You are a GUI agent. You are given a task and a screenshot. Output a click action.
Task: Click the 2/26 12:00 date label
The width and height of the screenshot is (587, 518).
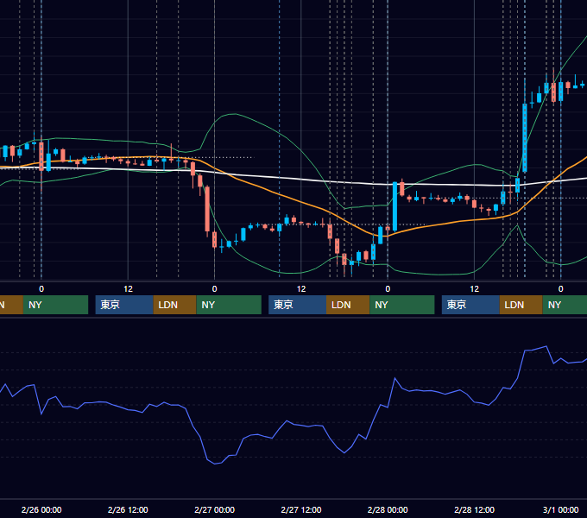pyautogui.click(x=128, y=509)
